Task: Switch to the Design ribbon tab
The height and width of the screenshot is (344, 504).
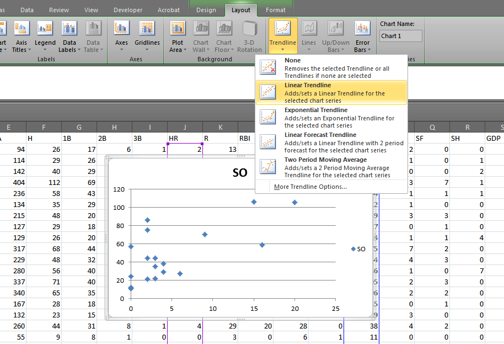Action: coord(206,9)
